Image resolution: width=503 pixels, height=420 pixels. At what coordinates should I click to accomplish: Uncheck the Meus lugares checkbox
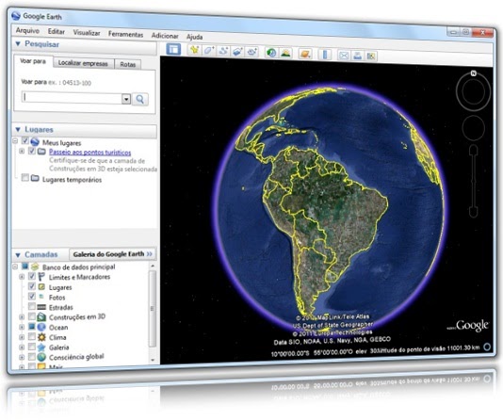(x=25, y=140)
